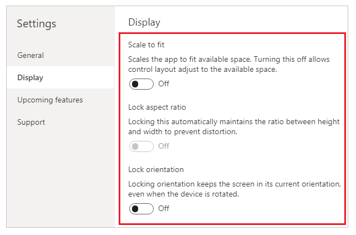The width and height of the screenshot is (356, 235).
Task: Switch to the Upcoming features tab
Action: point(60,100)
